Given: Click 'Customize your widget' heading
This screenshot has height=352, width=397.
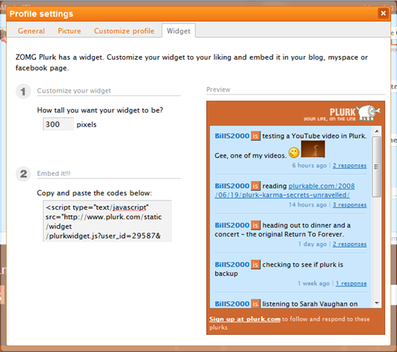Looking at the screenshot, I should (74, 90).
